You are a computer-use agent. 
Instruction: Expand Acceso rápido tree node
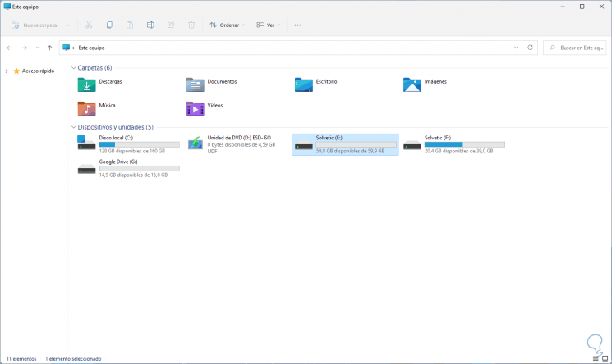click(x=7, y=71)
